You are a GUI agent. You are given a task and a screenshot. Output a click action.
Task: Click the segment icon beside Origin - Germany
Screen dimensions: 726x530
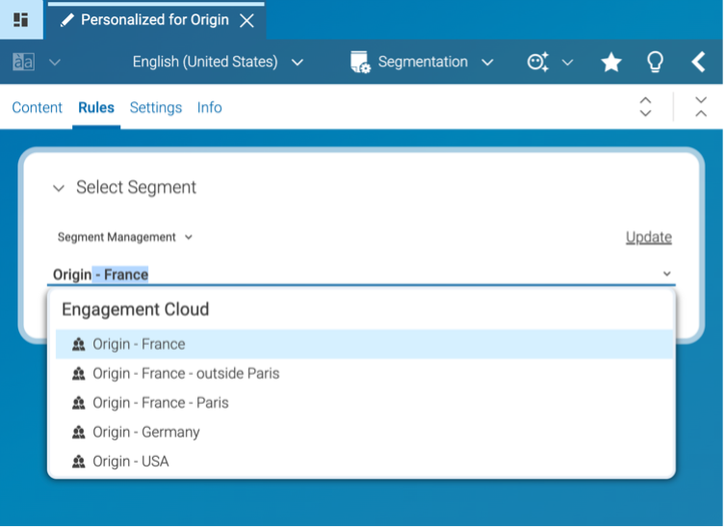(79, 433)
